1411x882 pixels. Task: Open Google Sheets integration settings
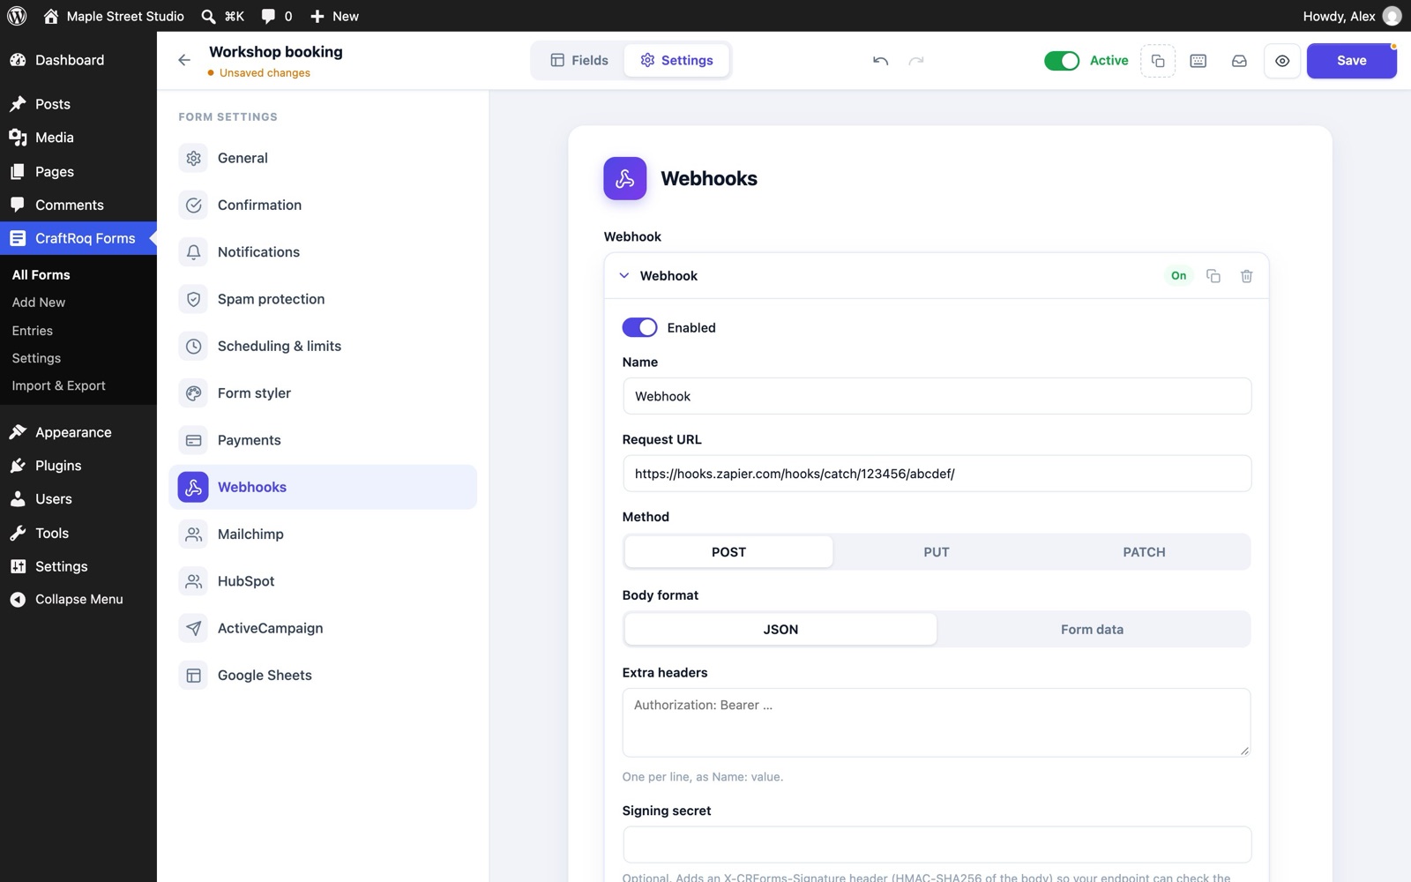(323, 676)
